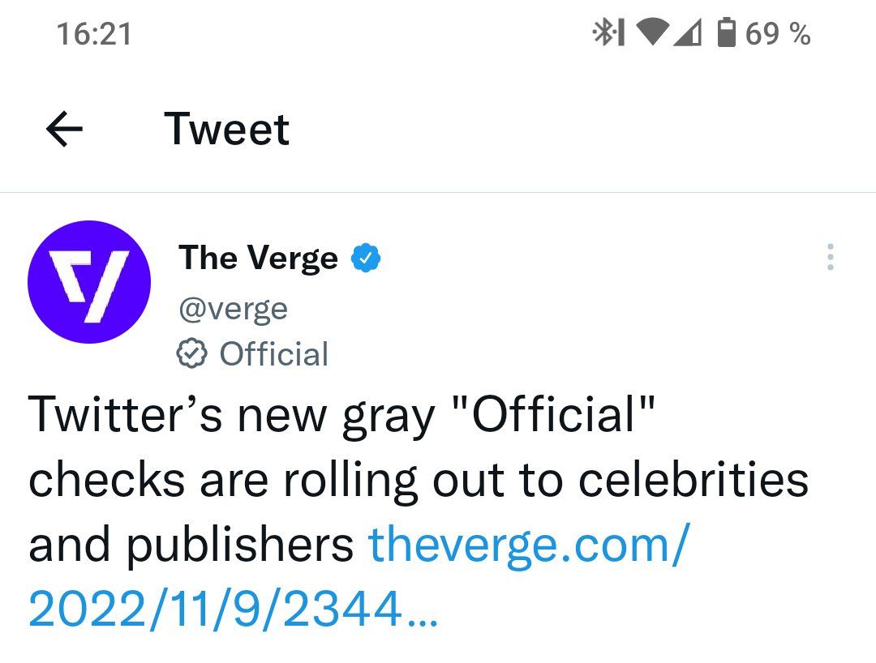Open the three-dot tweet options menu

[831, 257]
